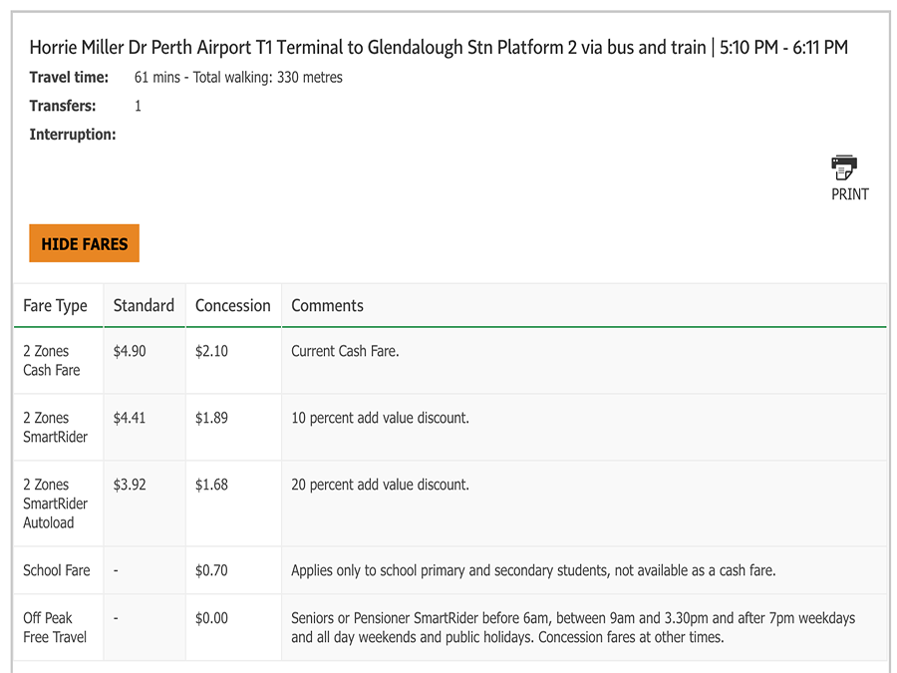Click the $3.92 Autoload standard fare

tap(130, 485)
